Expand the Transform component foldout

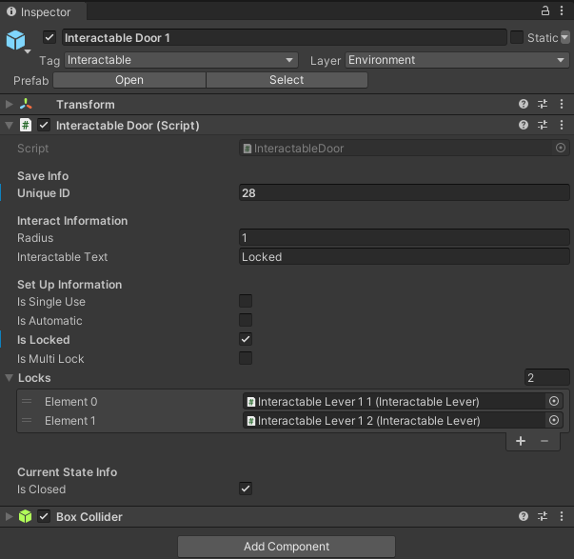(x=10, y=104)
